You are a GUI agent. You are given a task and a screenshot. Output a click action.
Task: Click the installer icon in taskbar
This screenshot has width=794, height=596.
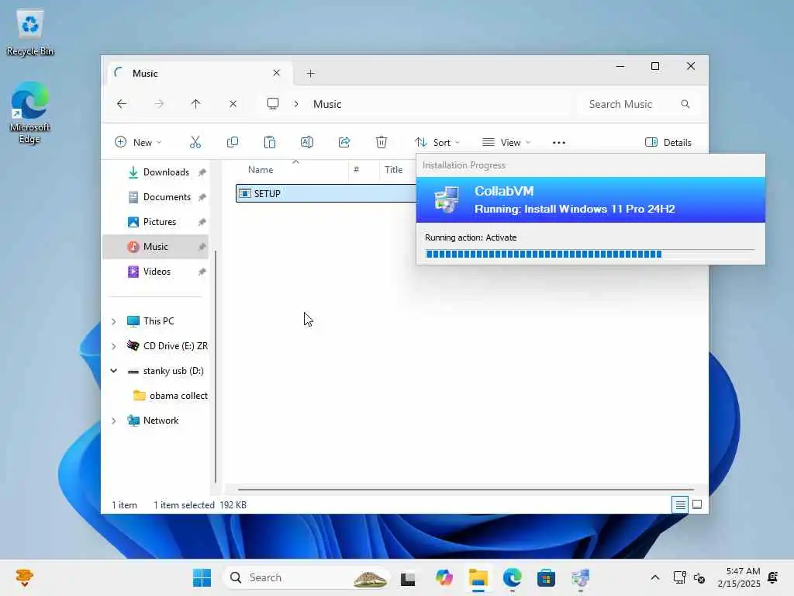click(580, 577)
